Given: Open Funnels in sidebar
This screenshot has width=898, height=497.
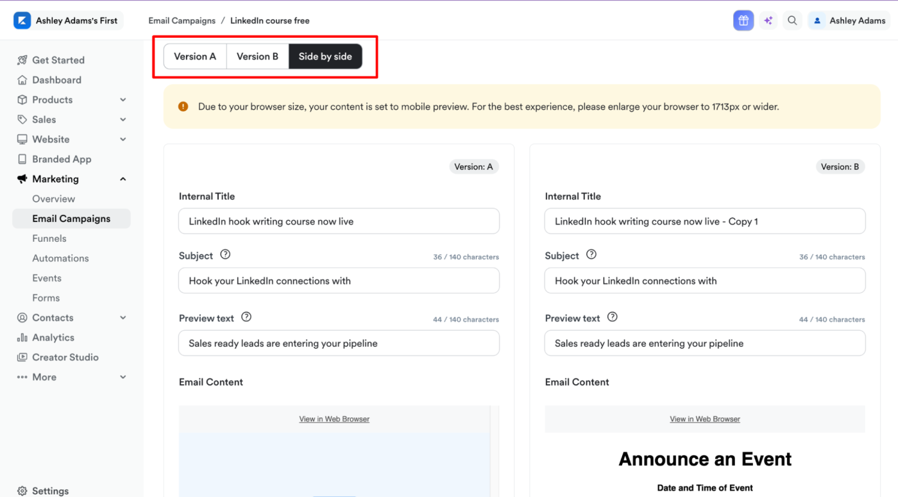Looking at the screenshot, I should tap(49, 239).
